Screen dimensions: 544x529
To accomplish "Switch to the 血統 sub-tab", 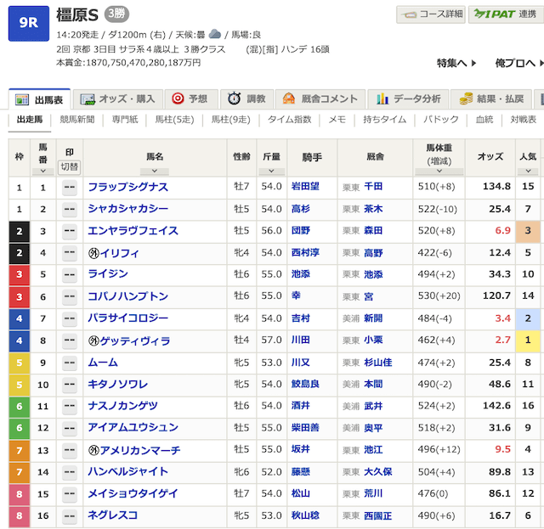I will click(x=484, y=120).
